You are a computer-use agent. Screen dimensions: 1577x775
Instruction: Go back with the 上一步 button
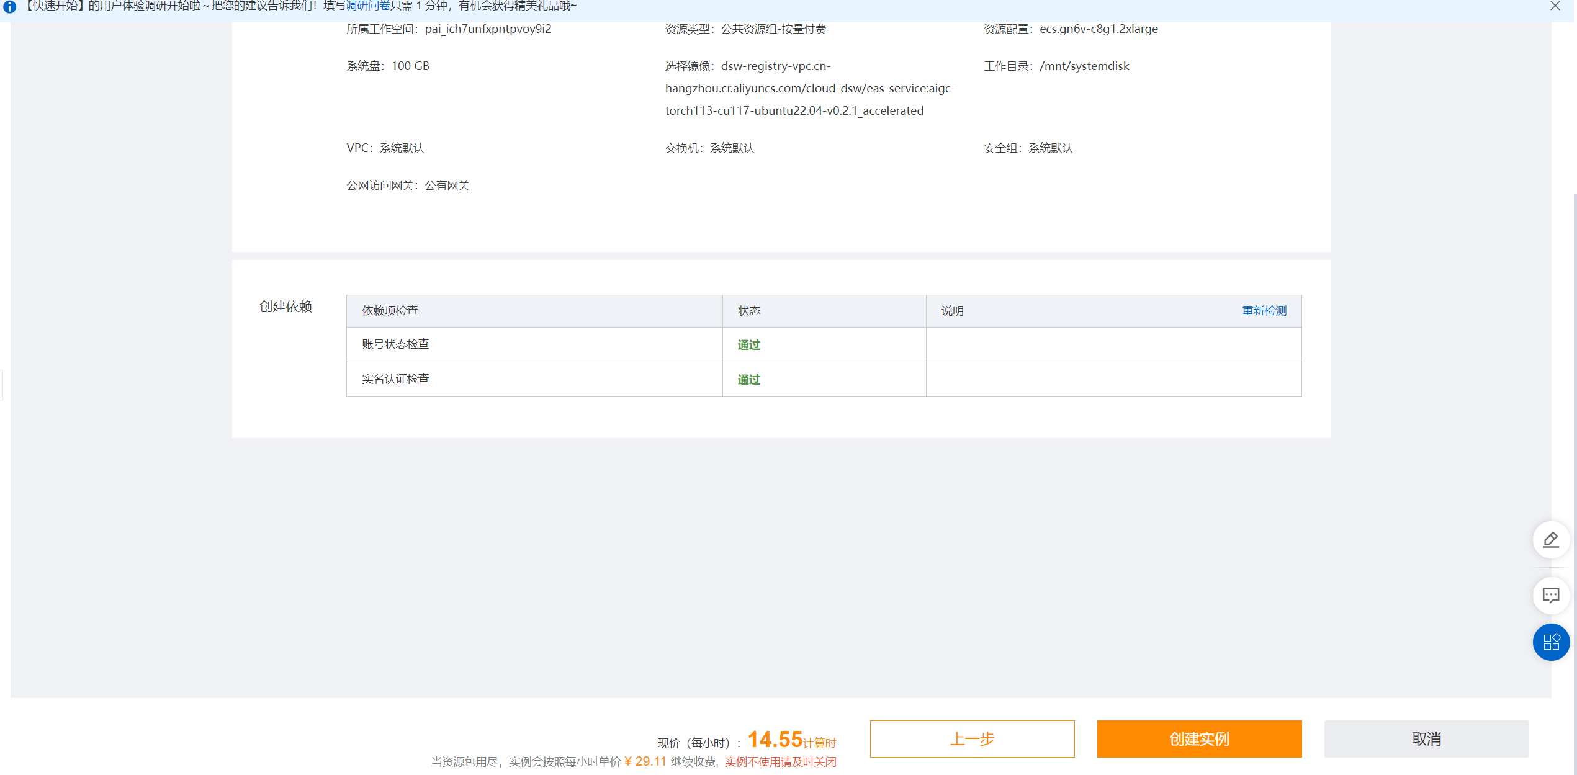click(x=972, y=738)
